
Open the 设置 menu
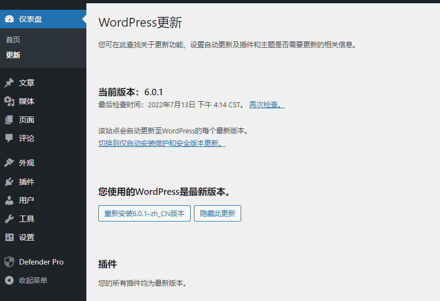tap(43, 237)
